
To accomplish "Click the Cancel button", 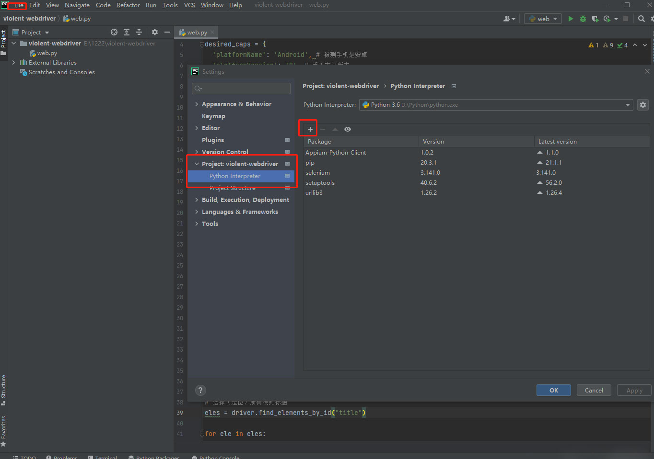I will (x=594, y=390).
